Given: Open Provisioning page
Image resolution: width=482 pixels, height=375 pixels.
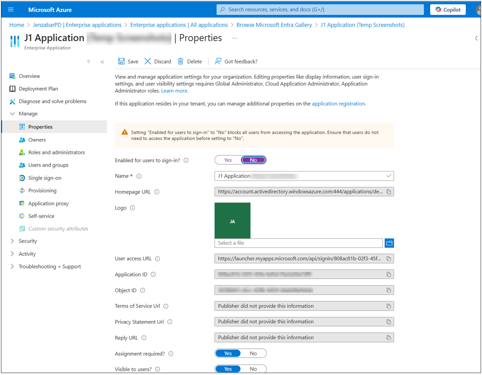Looking at the screenshot, I should coord(42,191).
